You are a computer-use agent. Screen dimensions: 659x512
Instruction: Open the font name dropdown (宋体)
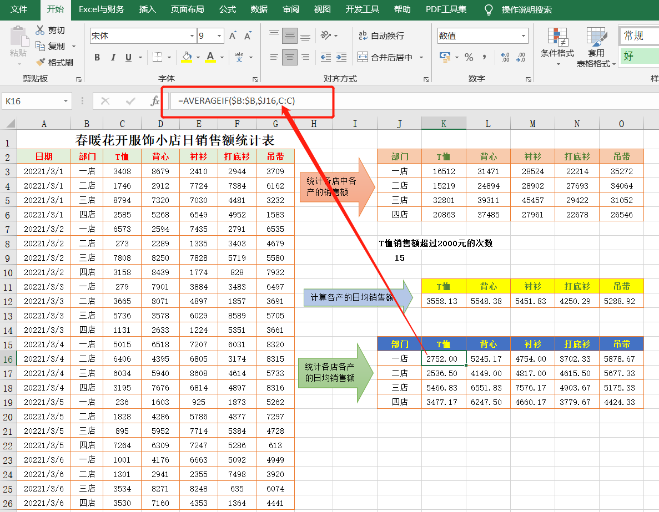(x=192, y=36)
